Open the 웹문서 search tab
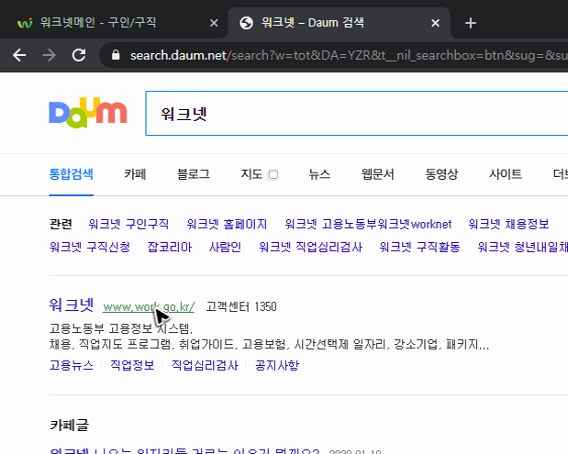 click(x=377, y=174)
